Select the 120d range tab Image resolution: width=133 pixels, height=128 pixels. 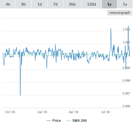tap(91, 4)
